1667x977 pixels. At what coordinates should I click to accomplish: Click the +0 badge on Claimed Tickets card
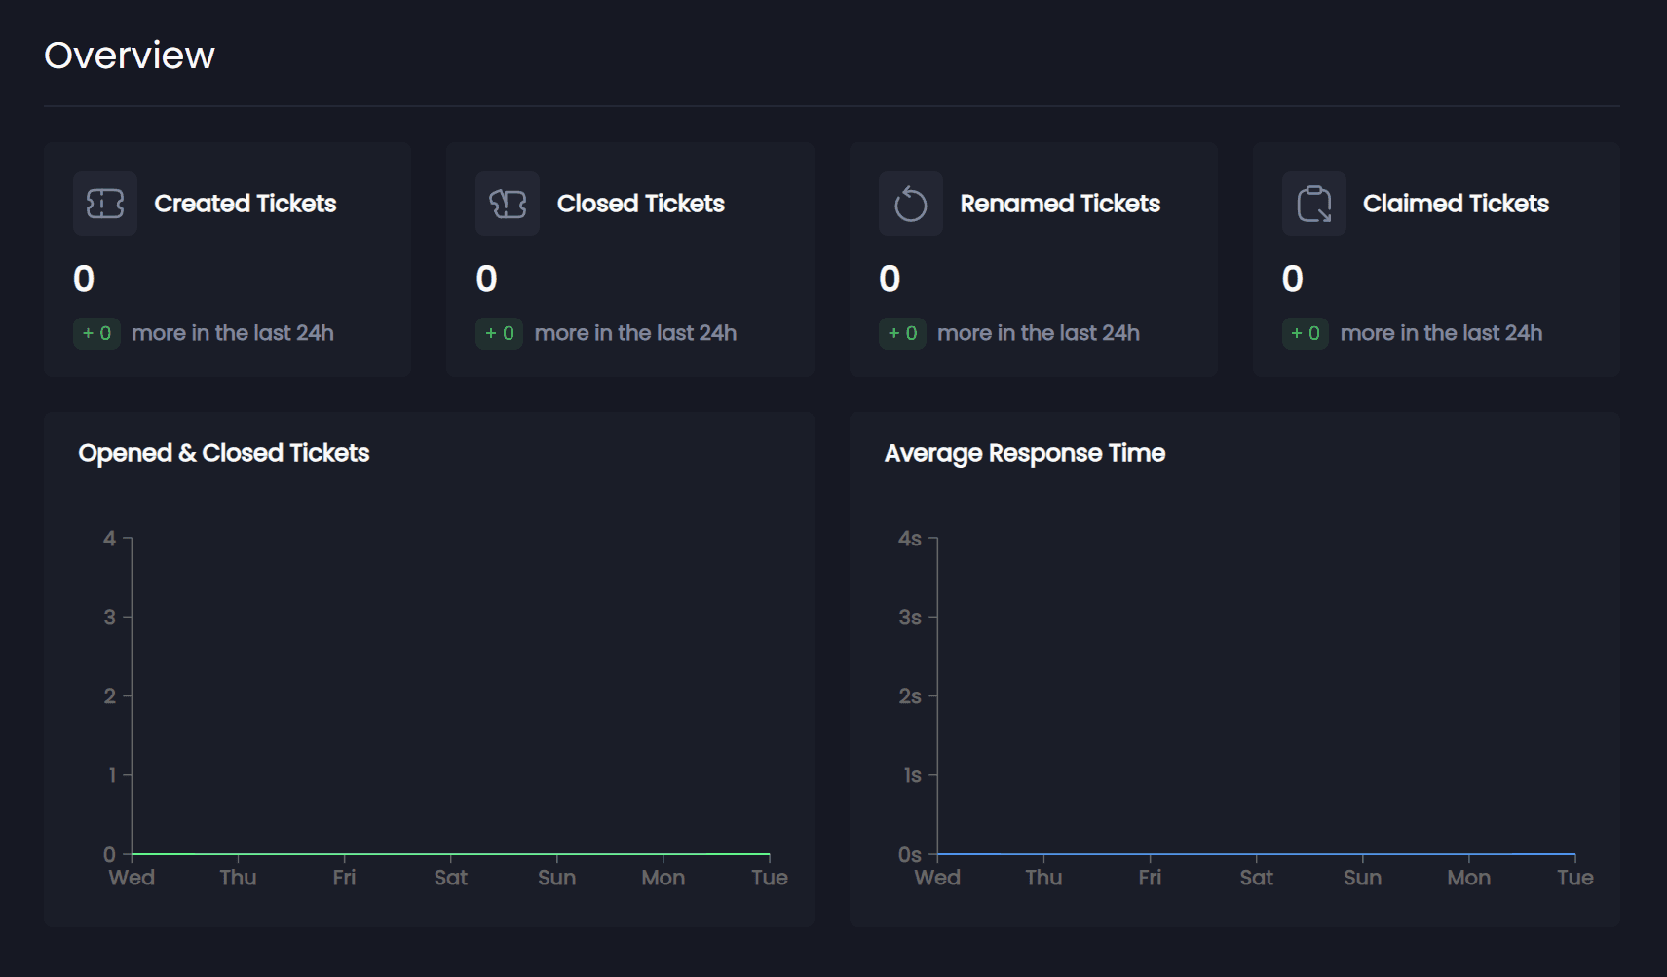pos(1306,333)
